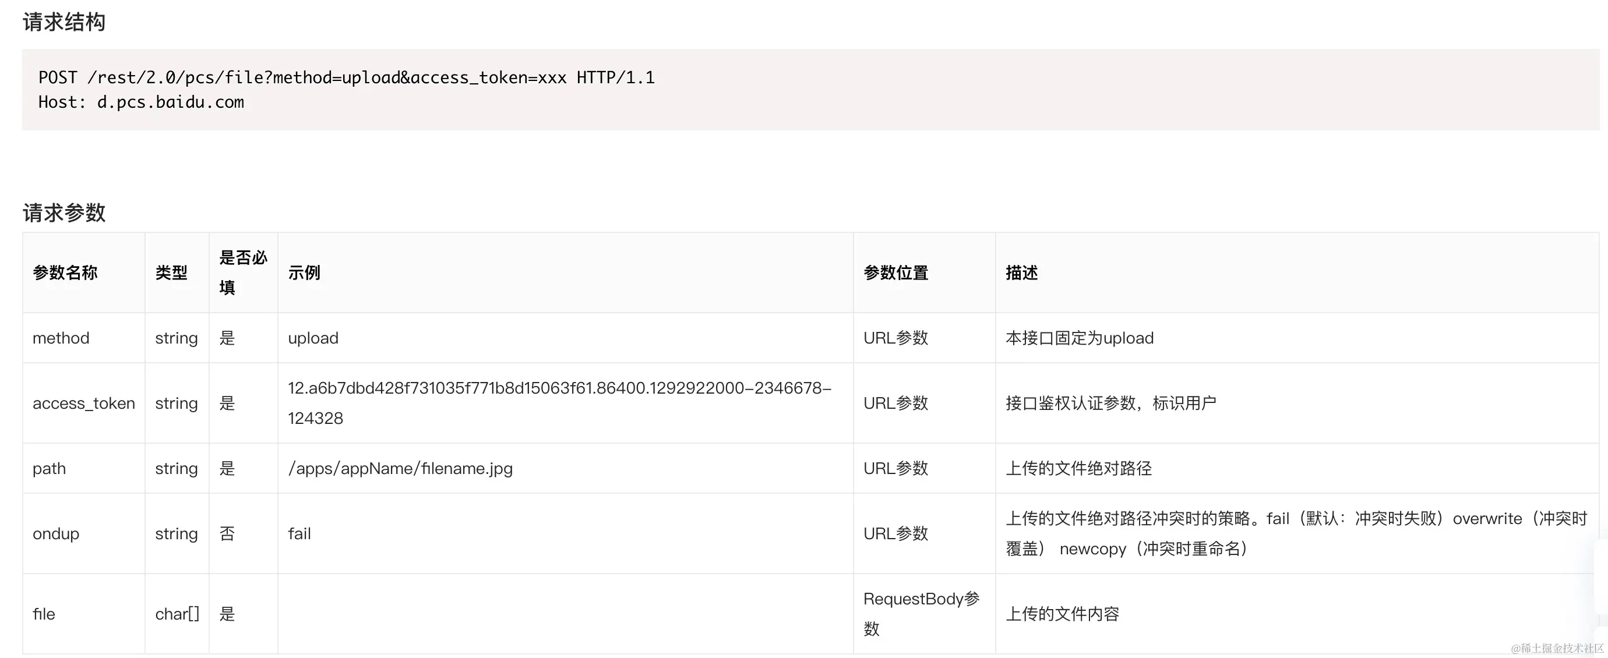Click the 参数名称 column header

coord(65,273)
